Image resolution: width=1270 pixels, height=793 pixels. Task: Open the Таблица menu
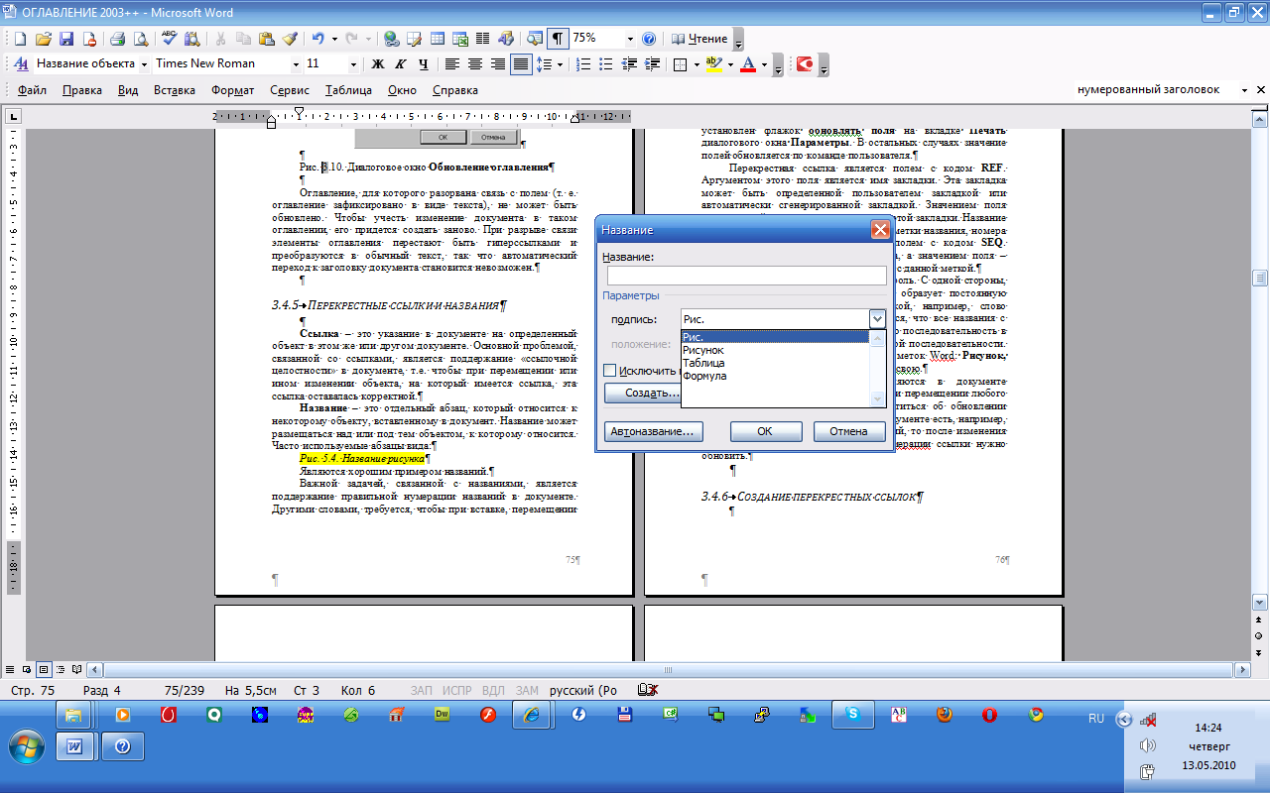point(348,90)
